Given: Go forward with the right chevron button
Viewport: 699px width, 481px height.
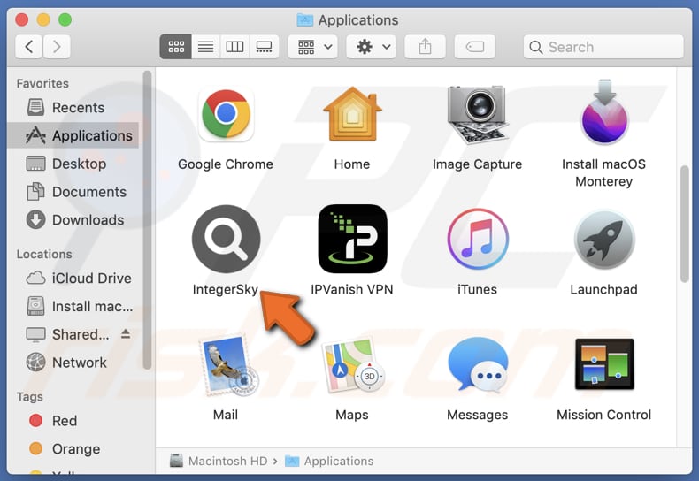Looking at the screenshot, I should tap(57, 46).
